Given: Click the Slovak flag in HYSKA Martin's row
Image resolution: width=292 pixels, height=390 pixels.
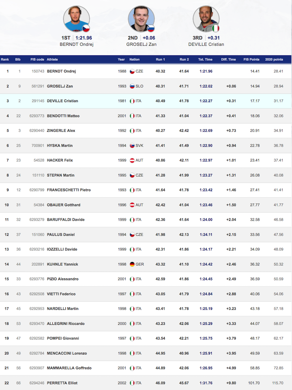Looking at the screenshot, I should [132, 145].
